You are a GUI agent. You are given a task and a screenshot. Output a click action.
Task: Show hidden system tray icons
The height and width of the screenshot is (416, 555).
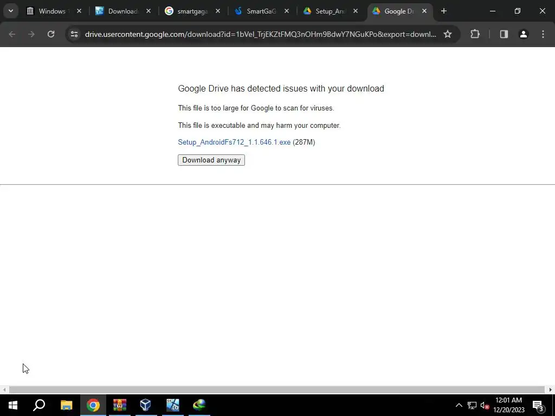[x=459, y=405]
